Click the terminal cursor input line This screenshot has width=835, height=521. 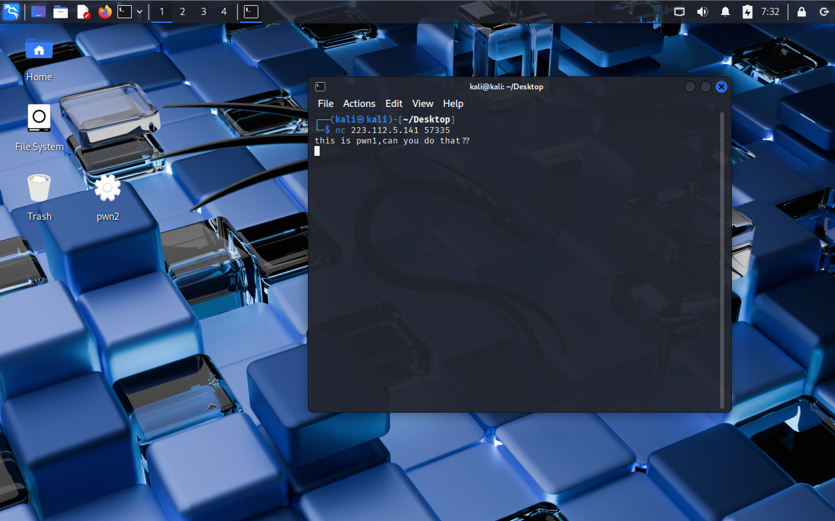coord(317,151)
